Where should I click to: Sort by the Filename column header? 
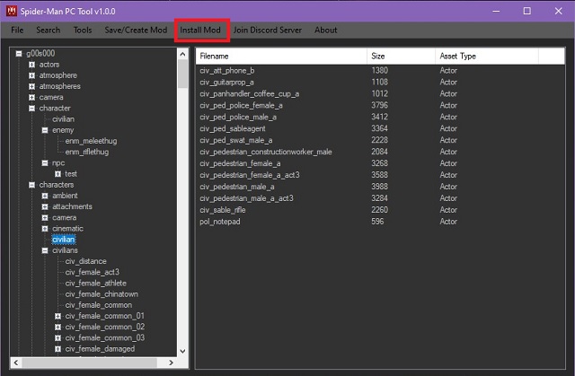point(281,56)
